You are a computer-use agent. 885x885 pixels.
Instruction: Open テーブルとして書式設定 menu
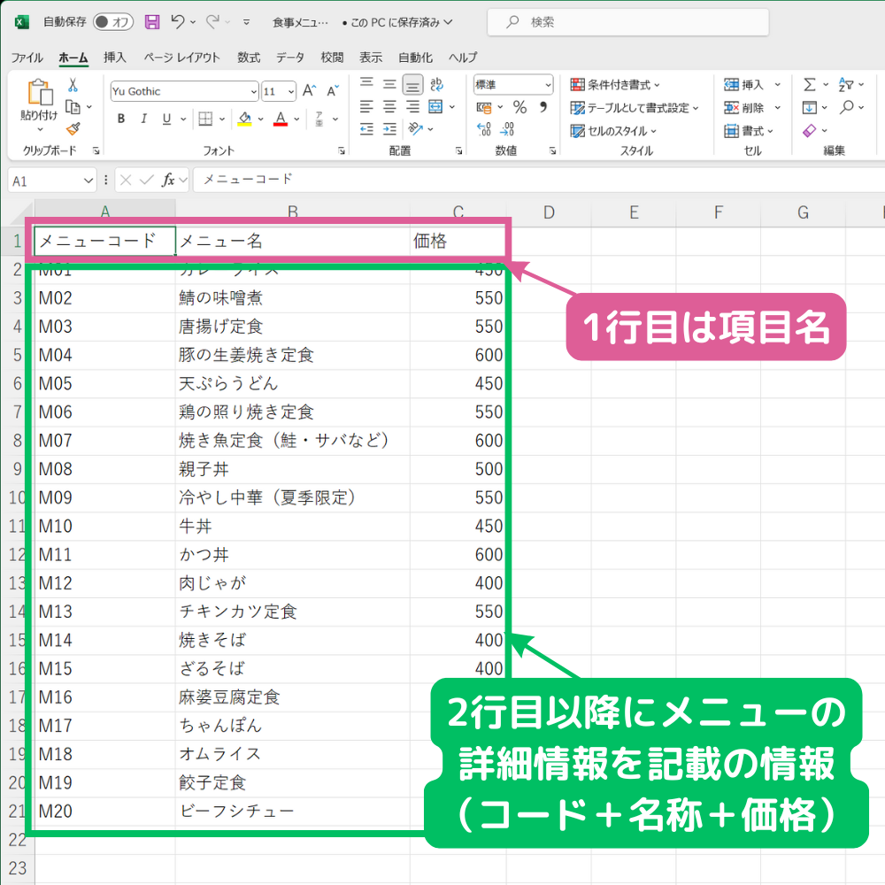pos(635,108)
